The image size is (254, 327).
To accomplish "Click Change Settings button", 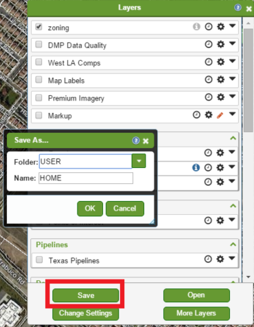I will 86,313.
